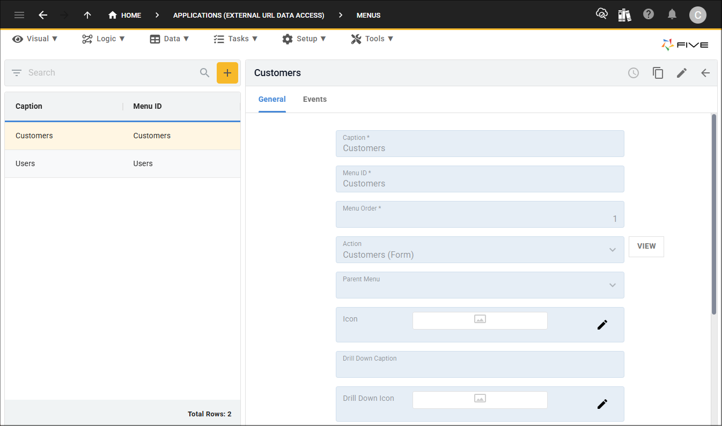Open the hamburger navigation menu

pos(19,15)
